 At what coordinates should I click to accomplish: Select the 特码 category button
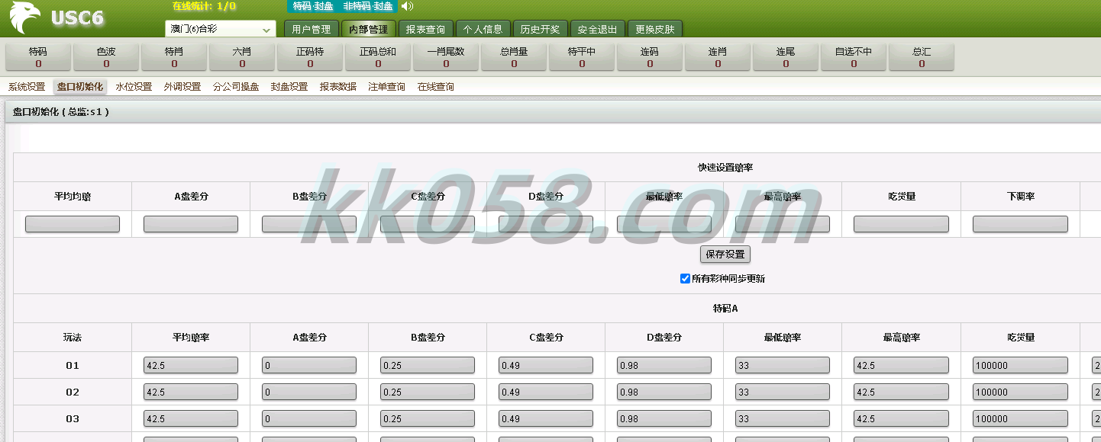click(38, 57)
